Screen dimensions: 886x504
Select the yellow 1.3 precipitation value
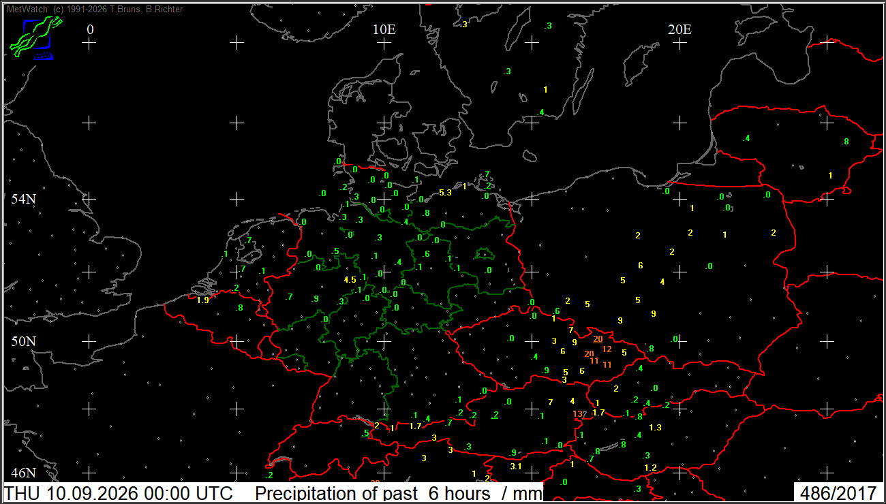pyautogui.click(x=655, y=428)
